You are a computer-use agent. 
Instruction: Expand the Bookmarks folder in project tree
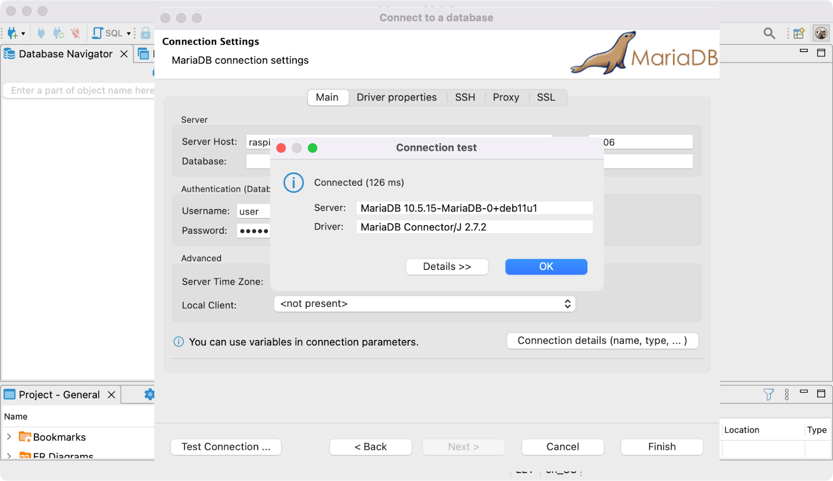click(9, 437)
